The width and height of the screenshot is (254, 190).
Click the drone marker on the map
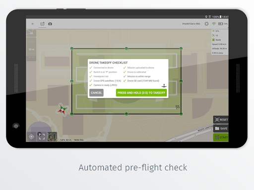[62, 110]
